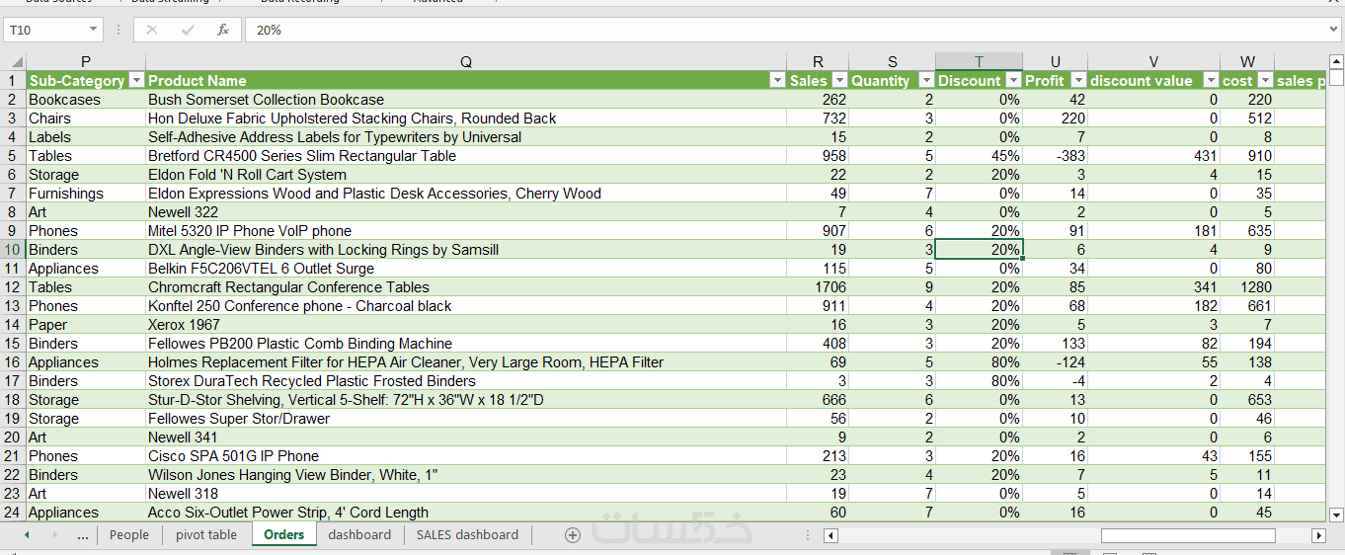Click the sheet navigation left arrow
This screenshot has width=1345, height=555.
tap(27, 535)
